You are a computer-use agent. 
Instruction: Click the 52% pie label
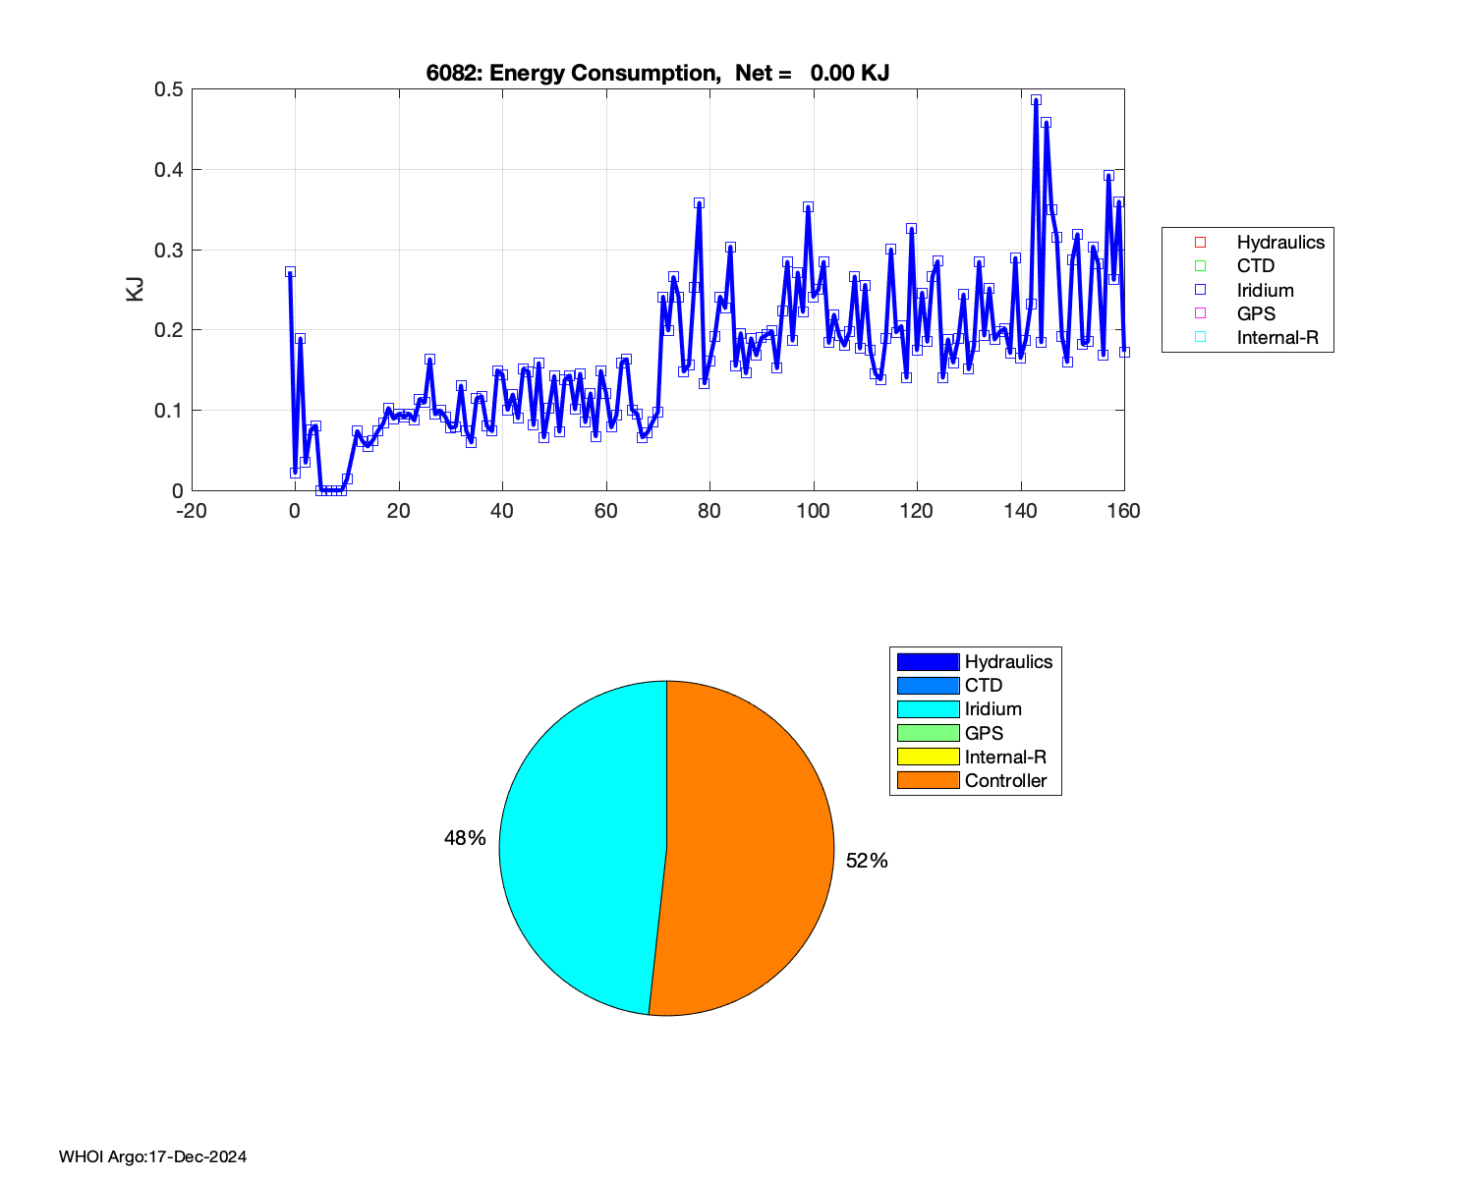coord(867,861)
